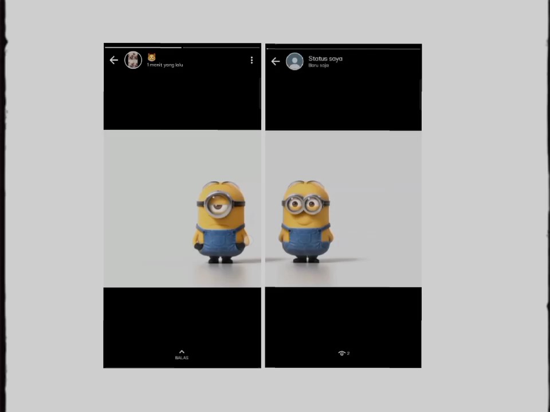This screenshot has height=412, width=550.
Task: Tap the cat emoji contact name
Action: click(x=152, y=57)
